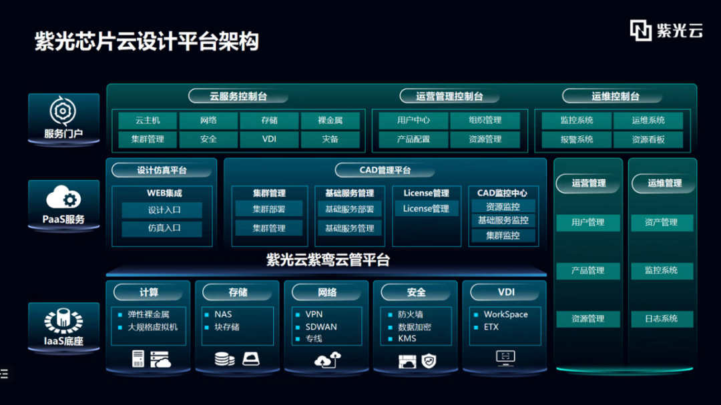Open the 云服务控制台 header pill

(x=238, y=96)
